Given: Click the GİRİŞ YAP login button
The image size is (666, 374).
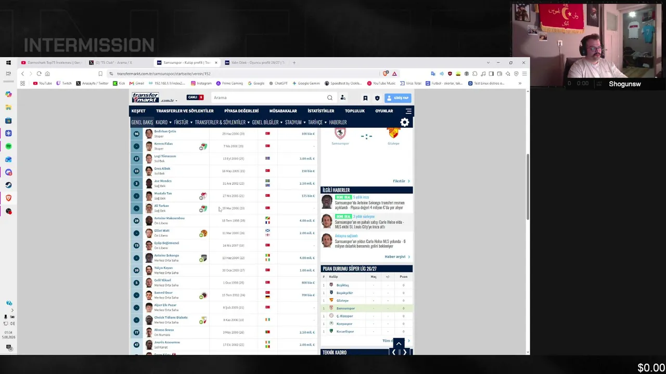Looking at the screenshot, I should (x=399, y=98).
